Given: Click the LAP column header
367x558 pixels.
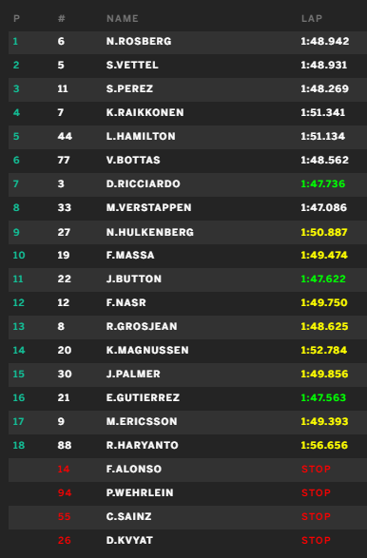Looking at the screenshot, I should tap(312, 18).
